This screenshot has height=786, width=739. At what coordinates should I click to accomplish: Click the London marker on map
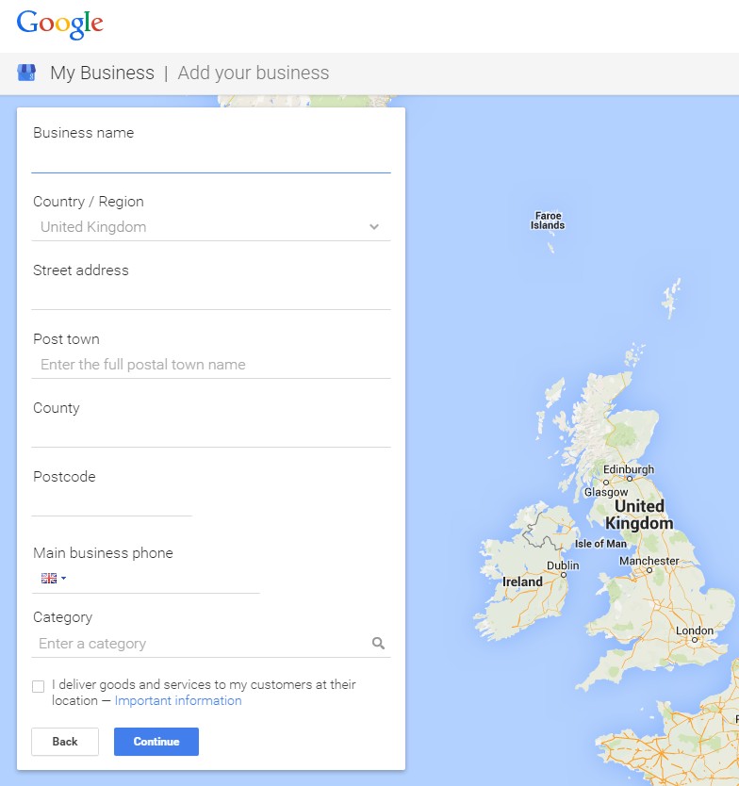695,640
